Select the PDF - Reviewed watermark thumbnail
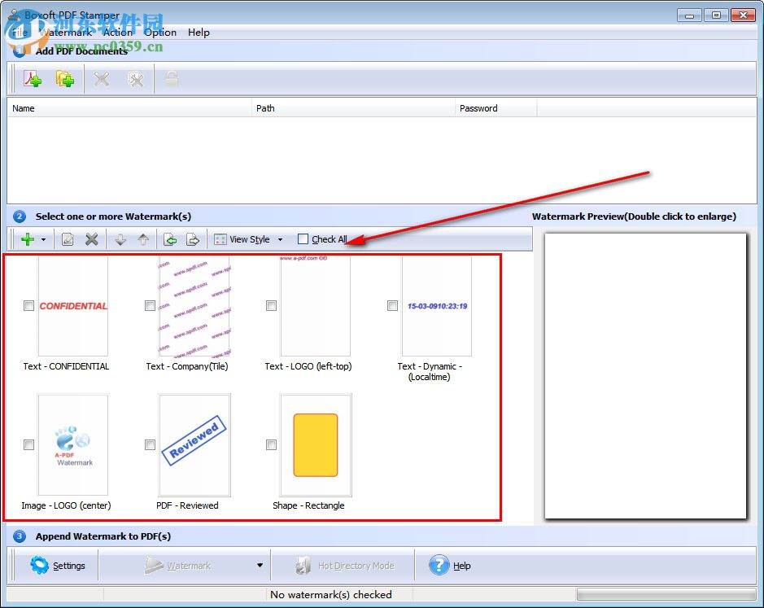Viewport: 764px width, 608px height. tap(194, 444)
